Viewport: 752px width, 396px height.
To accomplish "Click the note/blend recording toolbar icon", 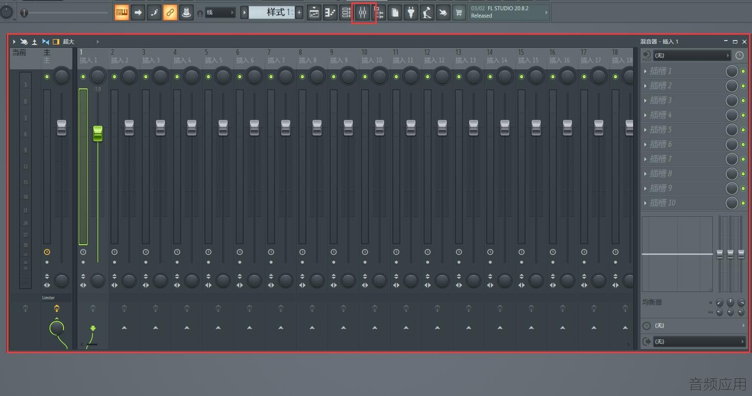I will pyautogui.click(x=154, y=13).
